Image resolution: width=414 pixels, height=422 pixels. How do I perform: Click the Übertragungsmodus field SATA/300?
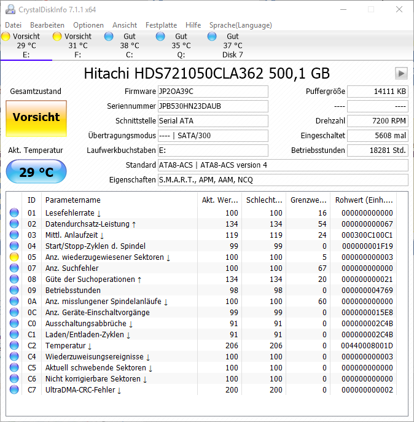(x=213, y=136)
